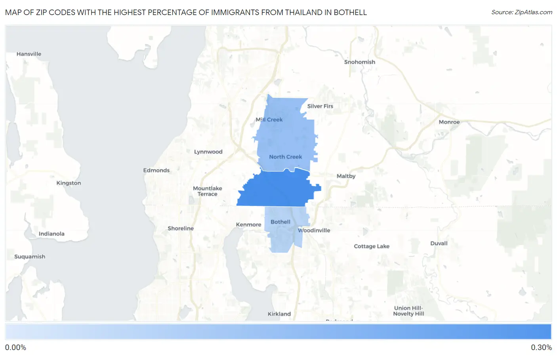Click the Kenmore map label

click(x=248, y=225)
